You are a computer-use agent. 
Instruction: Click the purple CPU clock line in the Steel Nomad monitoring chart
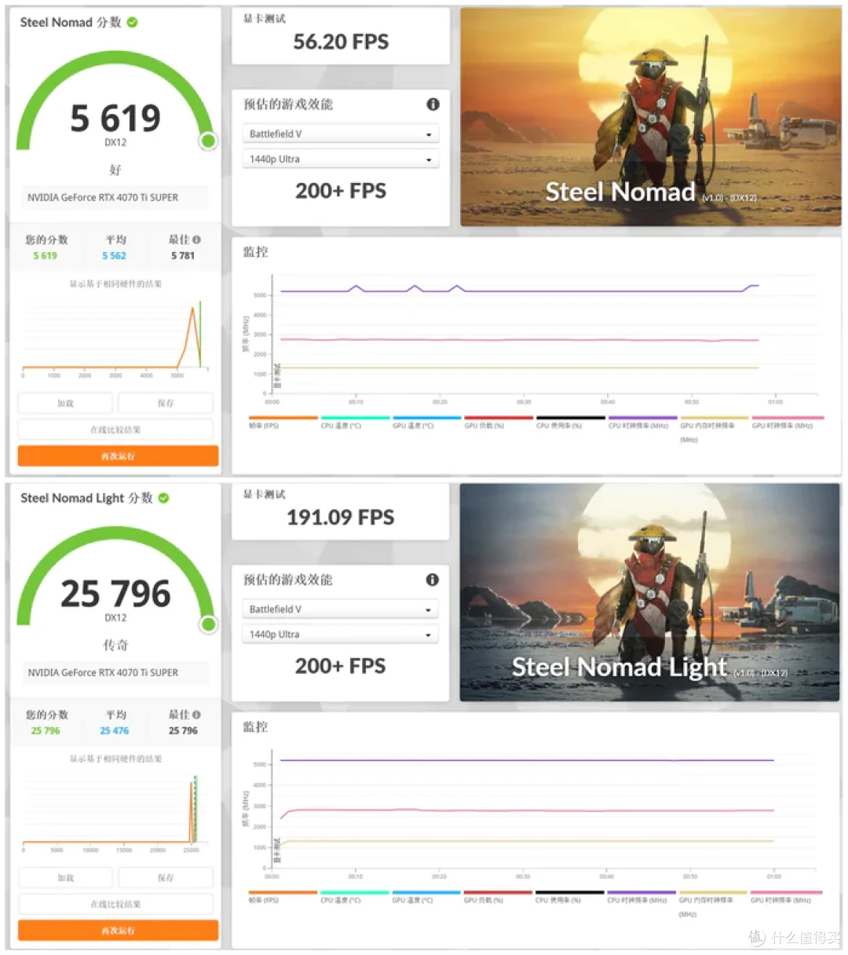518,291
